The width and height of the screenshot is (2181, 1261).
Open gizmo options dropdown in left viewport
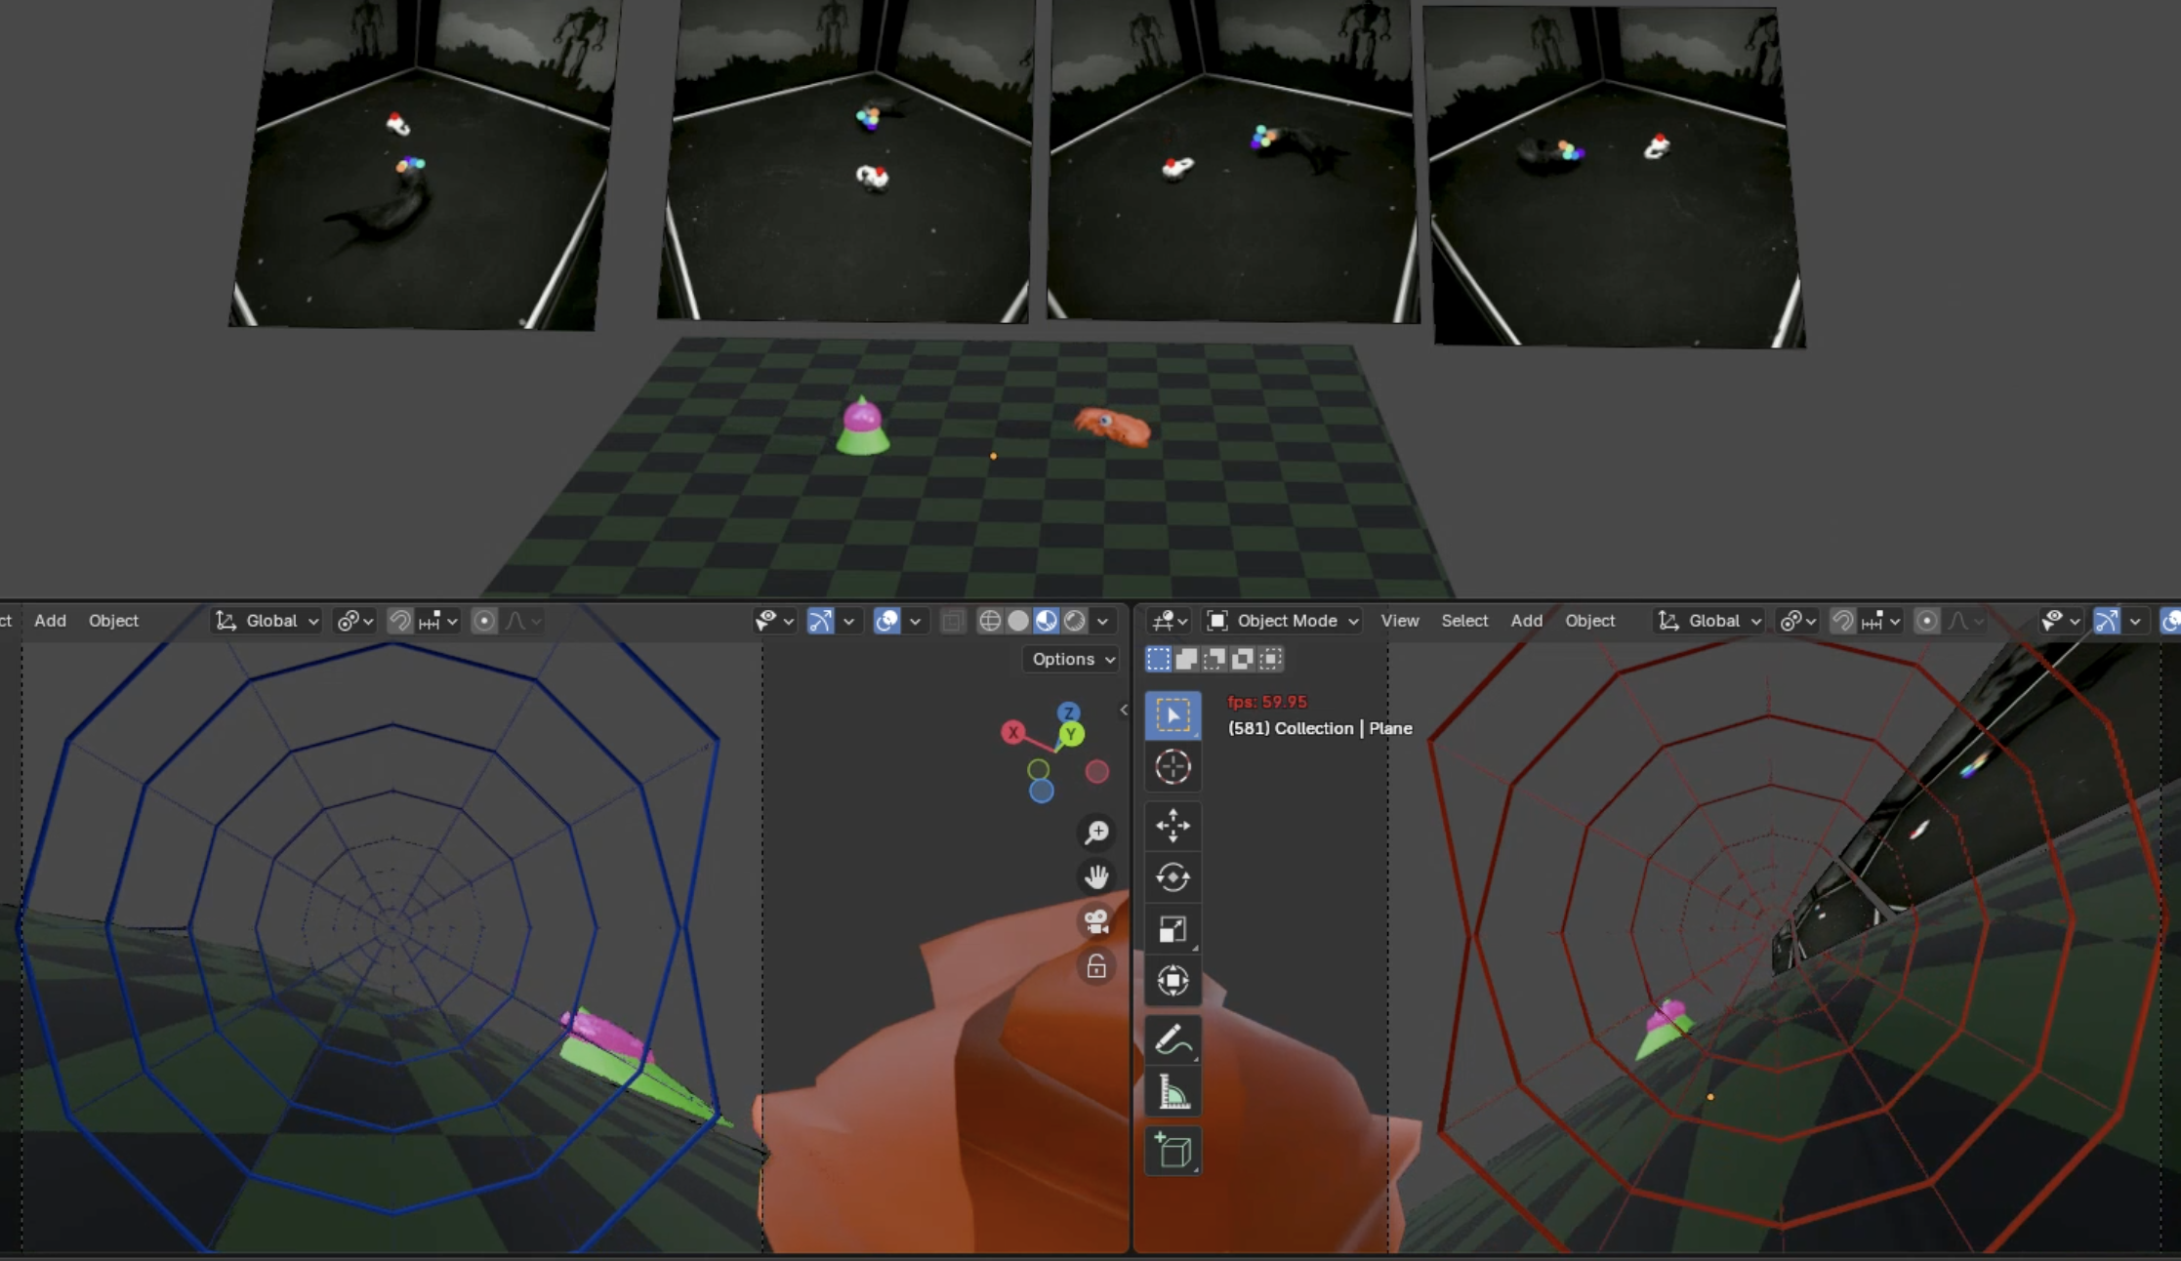pyautogui.click(x=848, y=621)
